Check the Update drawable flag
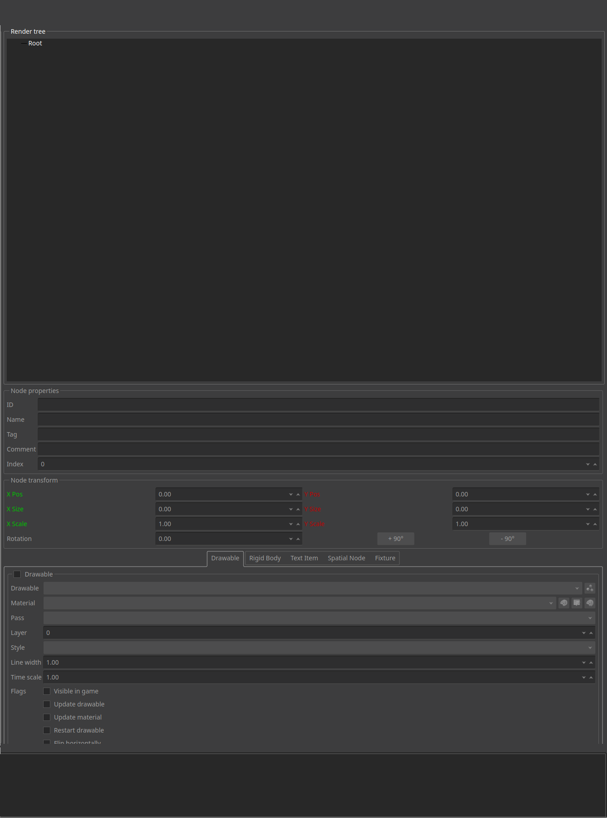 point(47,704)
